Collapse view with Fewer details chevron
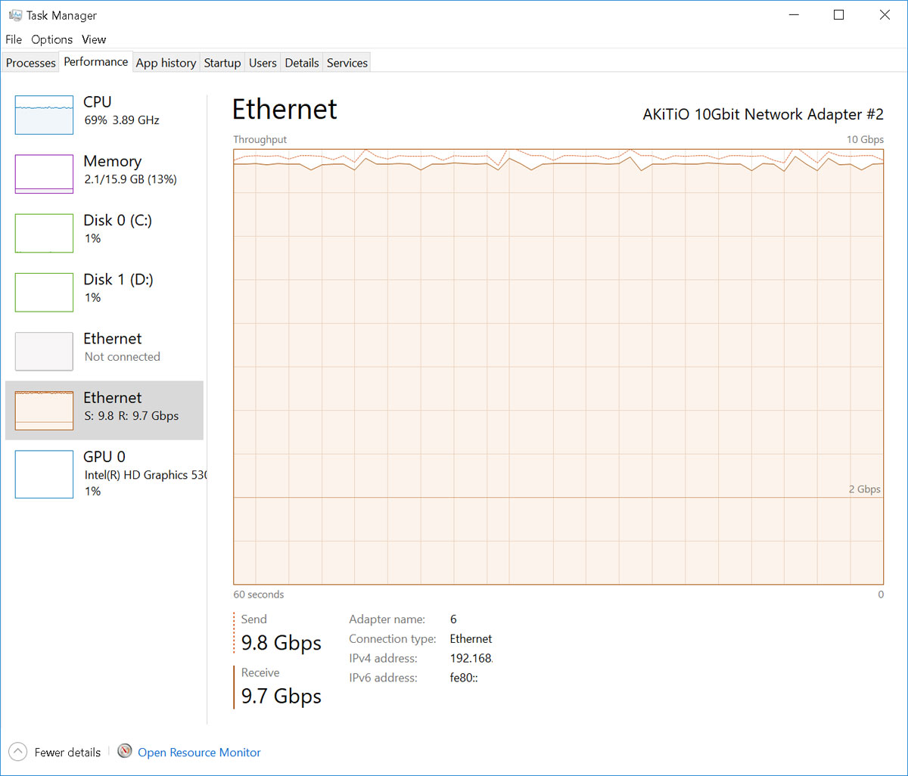Image resolution: width=908 pixels, height=776 pixels. click(x=18, y=752)
